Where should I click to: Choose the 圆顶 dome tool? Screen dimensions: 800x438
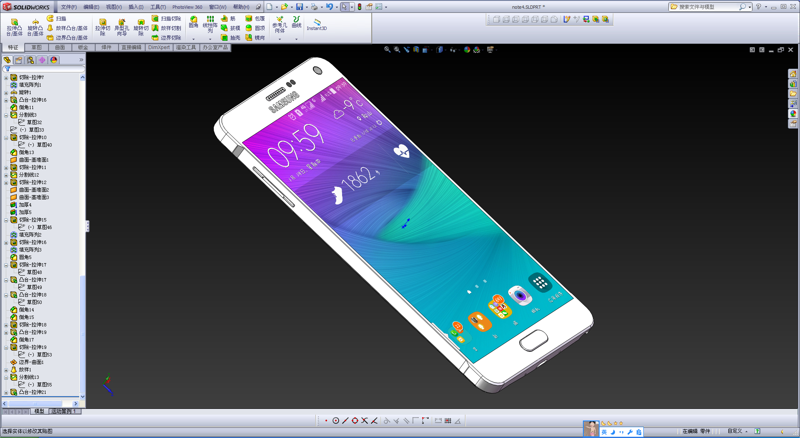click(x=255, y=28)
